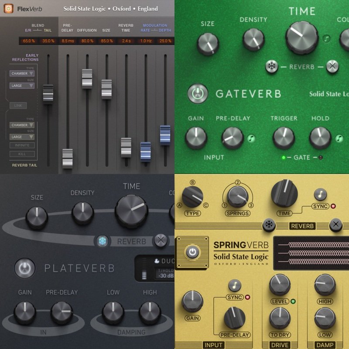
Task: Click the SpringVerb reverb kill X icon
Action: point(336,224)
